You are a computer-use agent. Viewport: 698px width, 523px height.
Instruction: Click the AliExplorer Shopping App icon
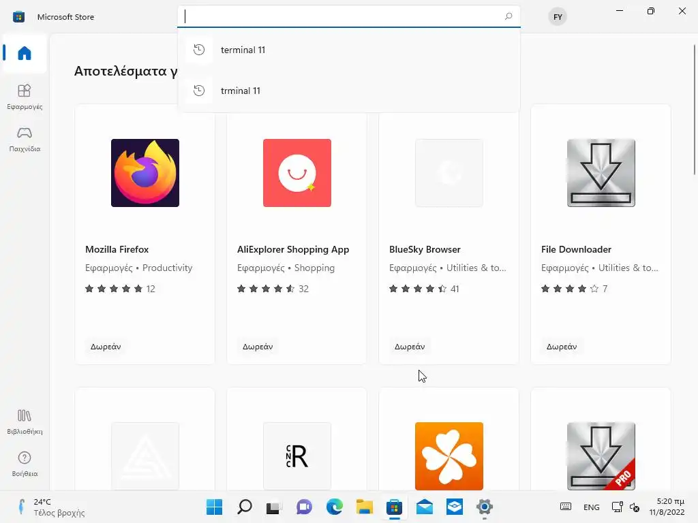(x=297, y=172)
